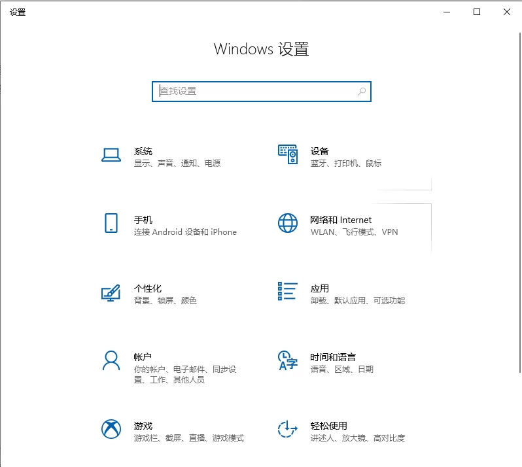The width and height of the screenshot is (522, 467).
Task: Open the 应用 list icon
Action: pos(288,291)
